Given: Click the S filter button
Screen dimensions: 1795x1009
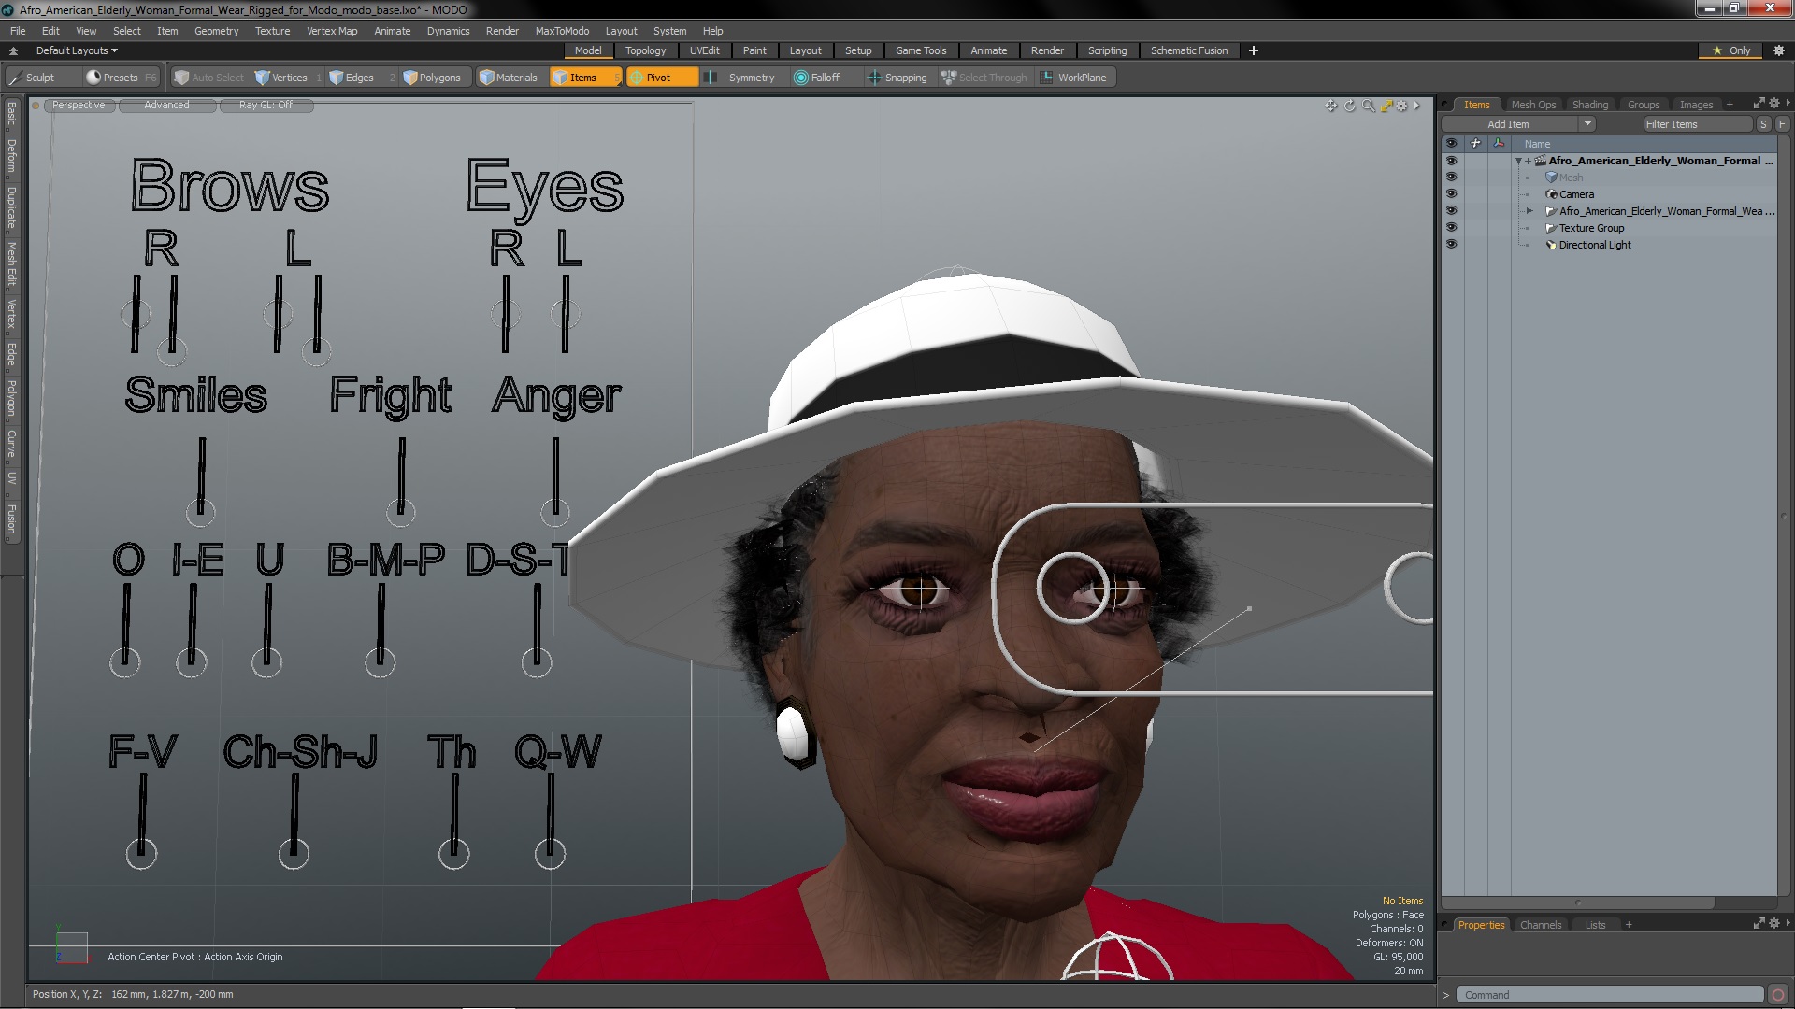Looking at the screenshot, I should (1763, 124).
